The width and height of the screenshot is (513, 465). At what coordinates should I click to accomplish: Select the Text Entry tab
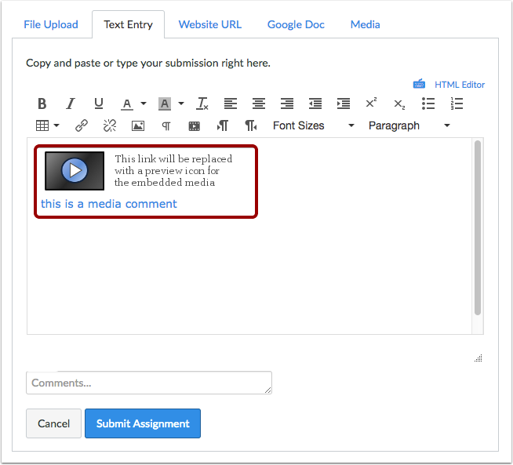(129, 24)
